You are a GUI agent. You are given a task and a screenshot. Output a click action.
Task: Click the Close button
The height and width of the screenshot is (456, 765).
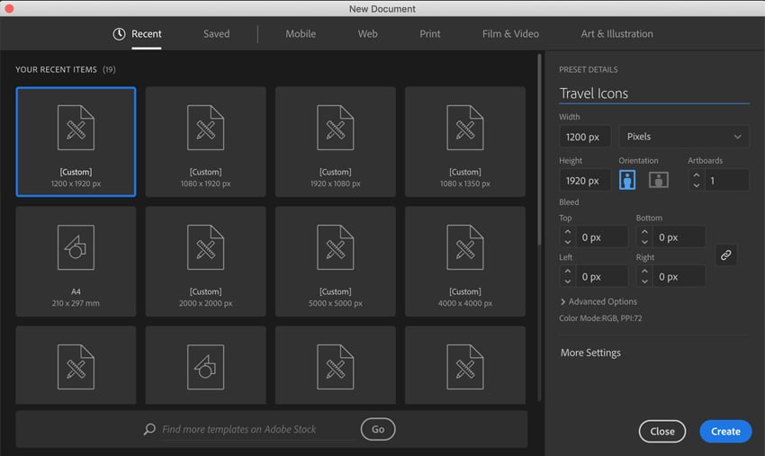[x=662, y=431]
